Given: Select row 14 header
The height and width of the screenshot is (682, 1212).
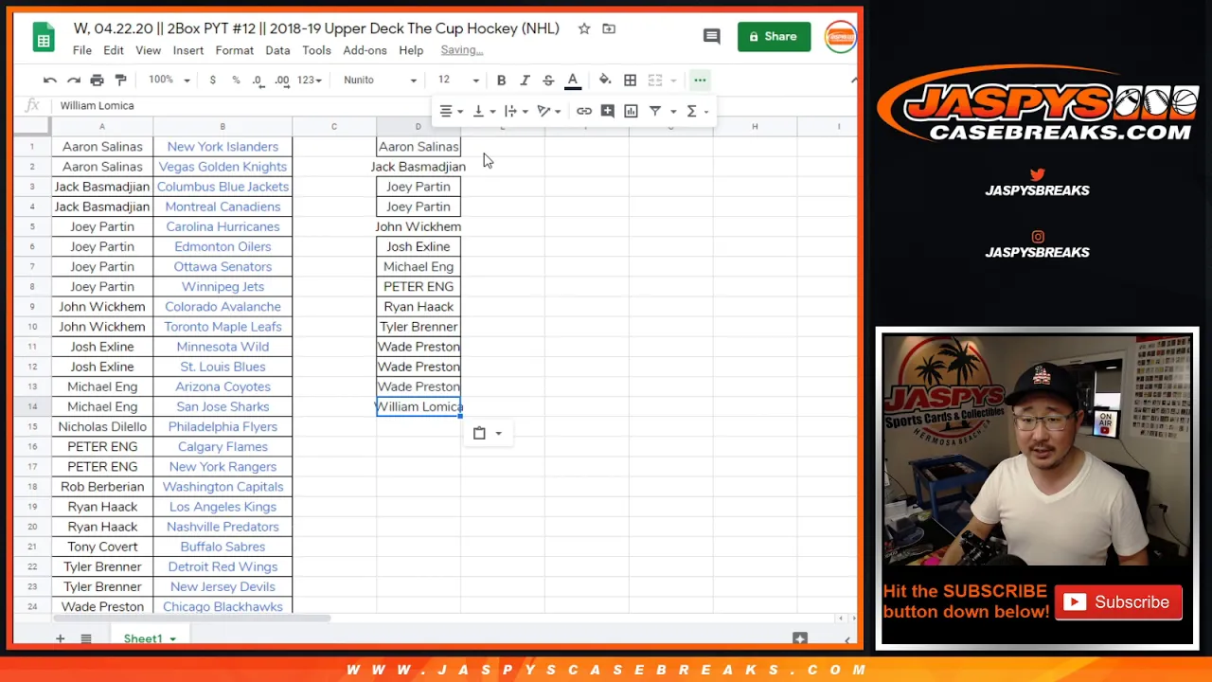Looking at the screenshot, I should coord(32,406).
